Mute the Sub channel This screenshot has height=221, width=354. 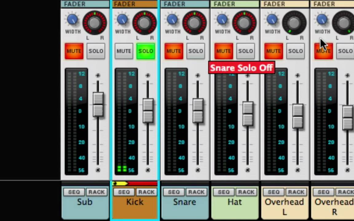click(x=74, y=51)
